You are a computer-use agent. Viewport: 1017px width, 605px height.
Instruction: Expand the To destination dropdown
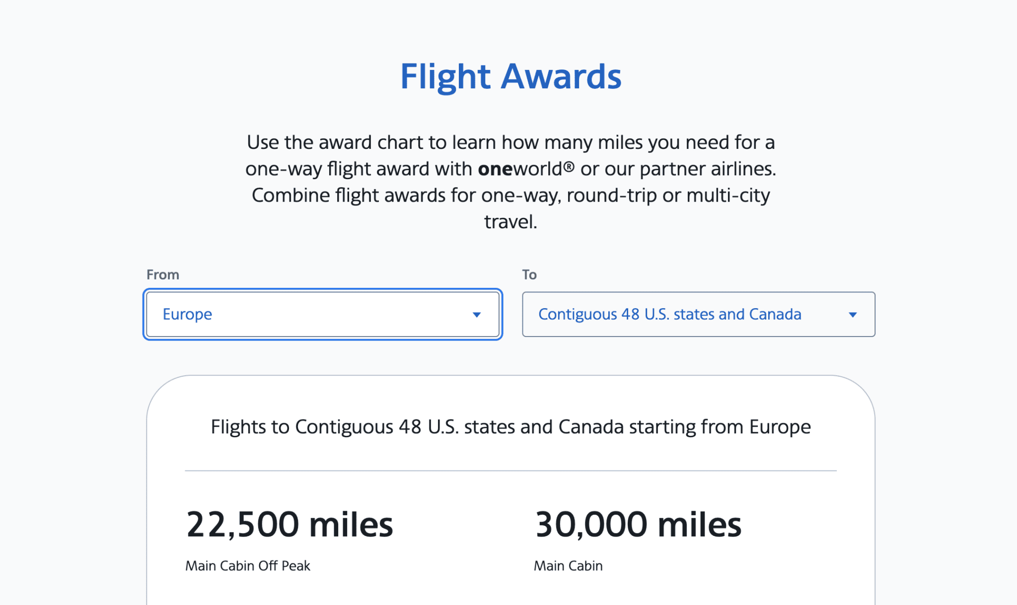pyautogui.click(x=698, y=314)
